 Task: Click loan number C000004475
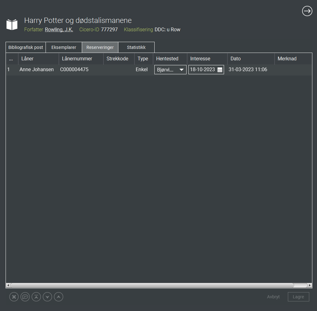(74, 69)
